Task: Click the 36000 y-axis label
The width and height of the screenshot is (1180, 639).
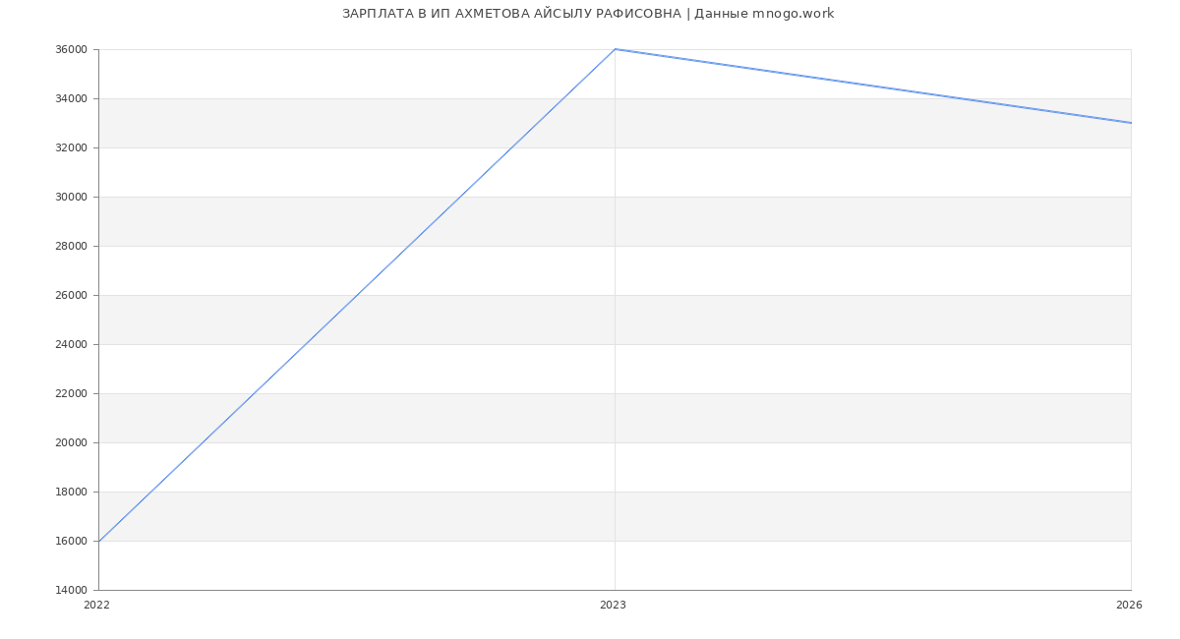Action: (71, 50)
